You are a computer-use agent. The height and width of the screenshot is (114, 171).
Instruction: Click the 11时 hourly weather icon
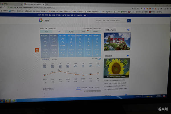pos(52,66)
